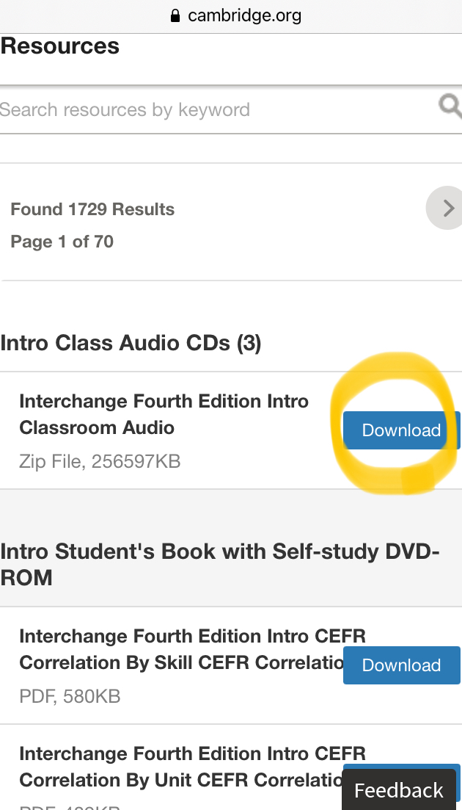The width and height of the screenshot is (462, 810).
Task: Go to next results page arrow
Action: [x=444, y=208]
